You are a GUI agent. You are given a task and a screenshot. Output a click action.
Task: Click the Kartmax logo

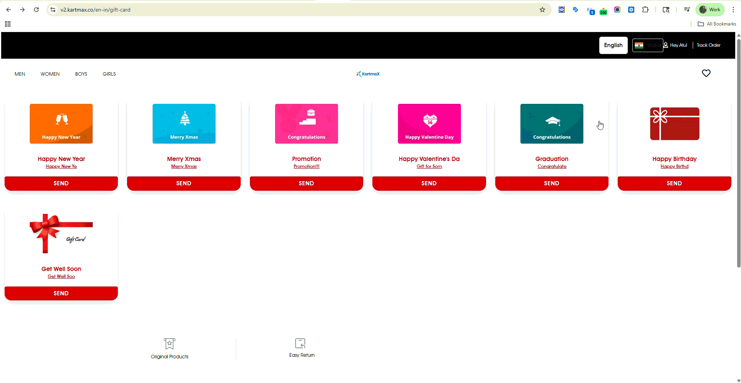pyautogui.click(x=368, y=74)
